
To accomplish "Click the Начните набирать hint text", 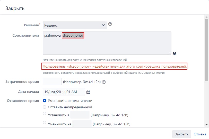I will 85,60.
